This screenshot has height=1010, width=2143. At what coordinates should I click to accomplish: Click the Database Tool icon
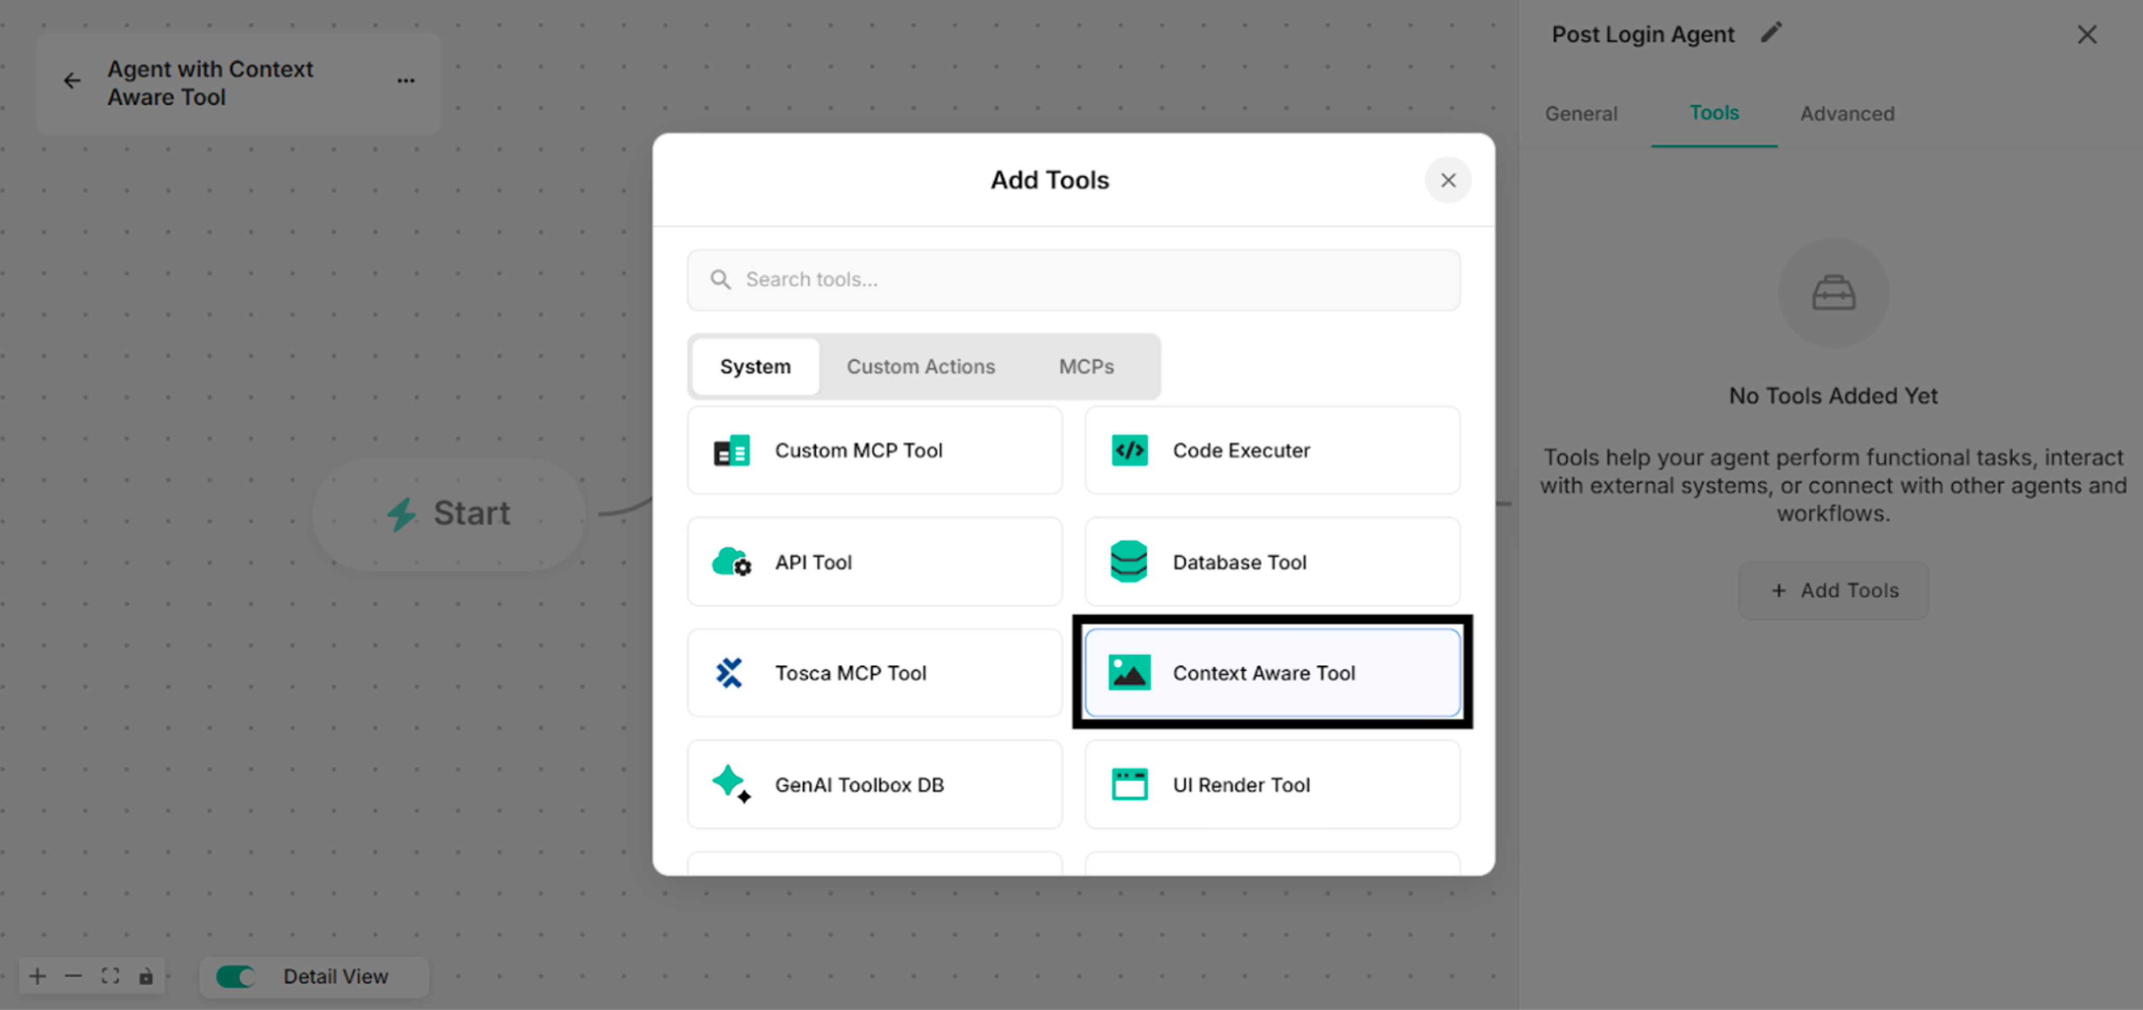tap(1129, 562)
